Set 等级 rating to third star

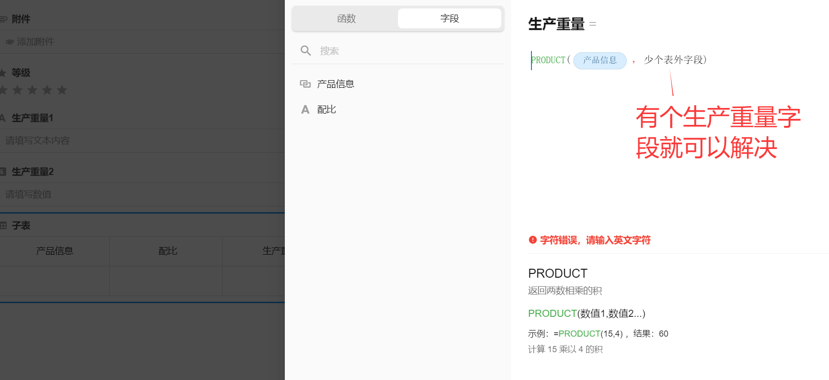point(32,90)
